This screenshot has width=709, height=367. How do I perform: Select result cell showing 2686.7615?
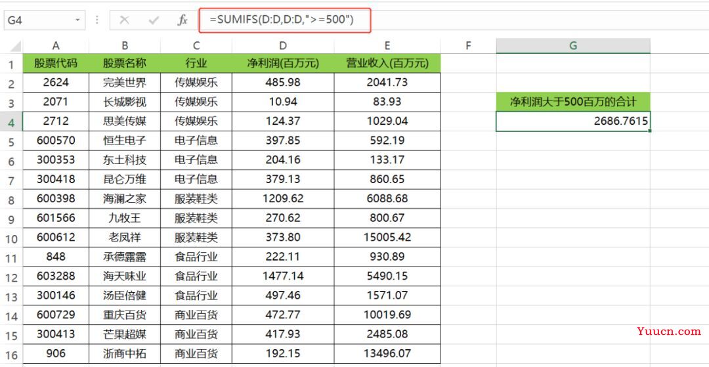click(573, 121)
